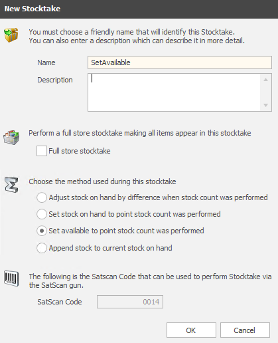Select Adjust stock on hand by difference
Viewport: 278px width, 343px height.
tap(42, 197)
